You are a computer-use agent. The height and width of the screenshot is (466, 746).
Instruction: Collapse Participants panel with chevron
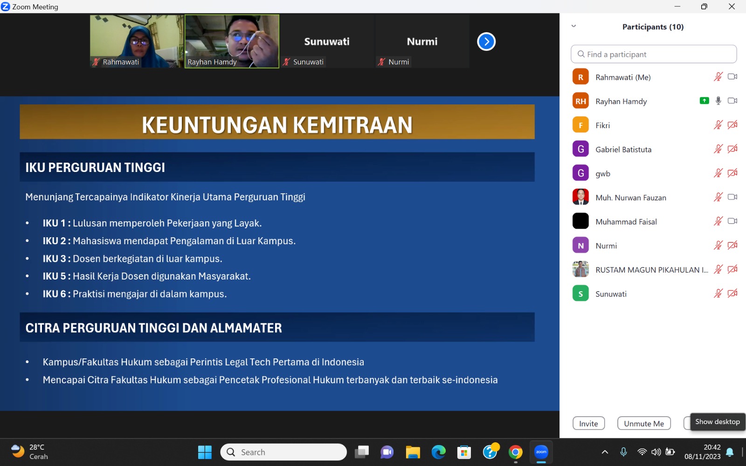click(573, 27)
